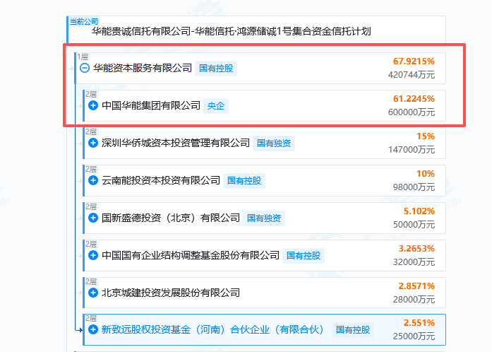Open 中国华能集团有限公司 company name
The width and height of the screenshot is (492, 352).
coord(151,105)
